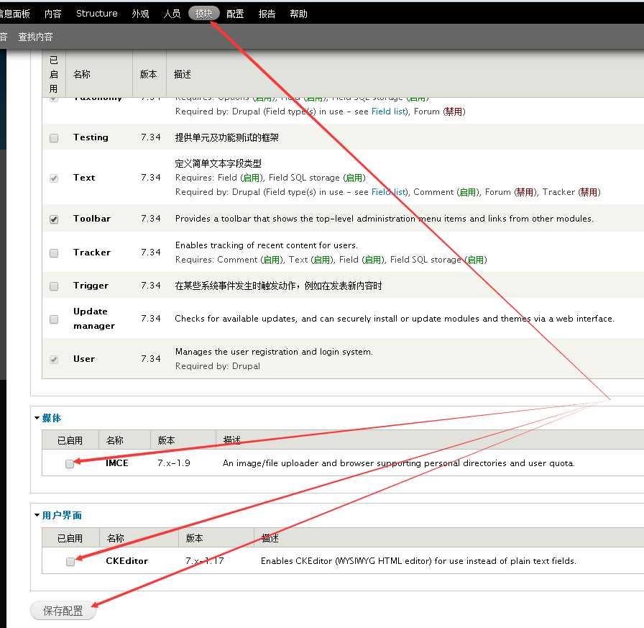
Task: Click the 名称 column header in 媒体 table
Action: click(114, 440)
